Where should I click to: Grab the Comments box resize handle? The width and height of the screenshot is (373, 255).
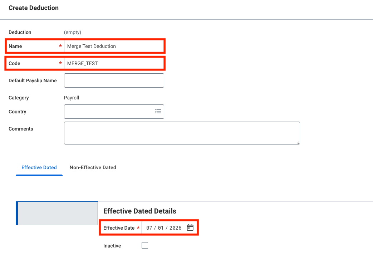pos(298,142)
